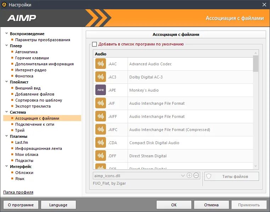Viewport: 270px width, 212px height.
Task: Click the minus icon to remove icon library
Action: 196,175
